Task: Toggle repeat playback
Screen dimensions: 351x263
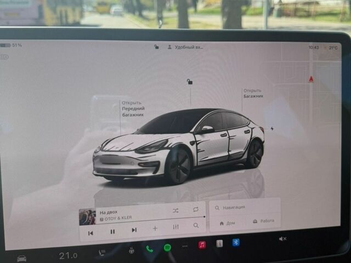Action: [x=196, y=209]
